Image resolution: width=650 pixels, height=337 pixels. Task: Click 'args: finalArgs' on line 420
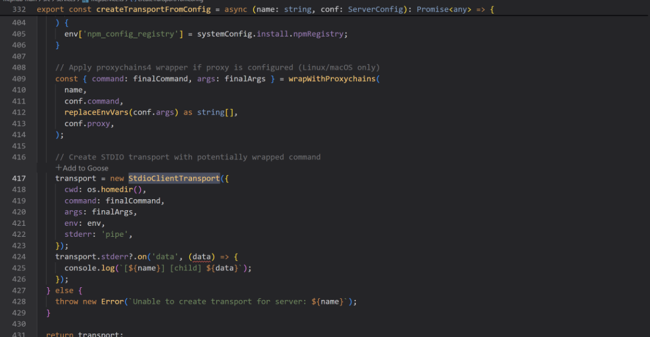[x=99, y=212]
